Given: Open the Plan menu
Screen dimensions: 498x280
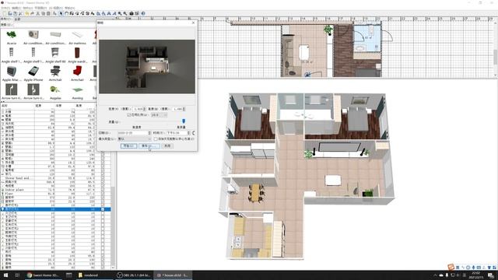Looking at the screenshot, I should (40, 8).
